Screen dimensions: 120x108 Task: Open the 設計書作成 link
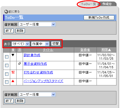coord(32,55)
